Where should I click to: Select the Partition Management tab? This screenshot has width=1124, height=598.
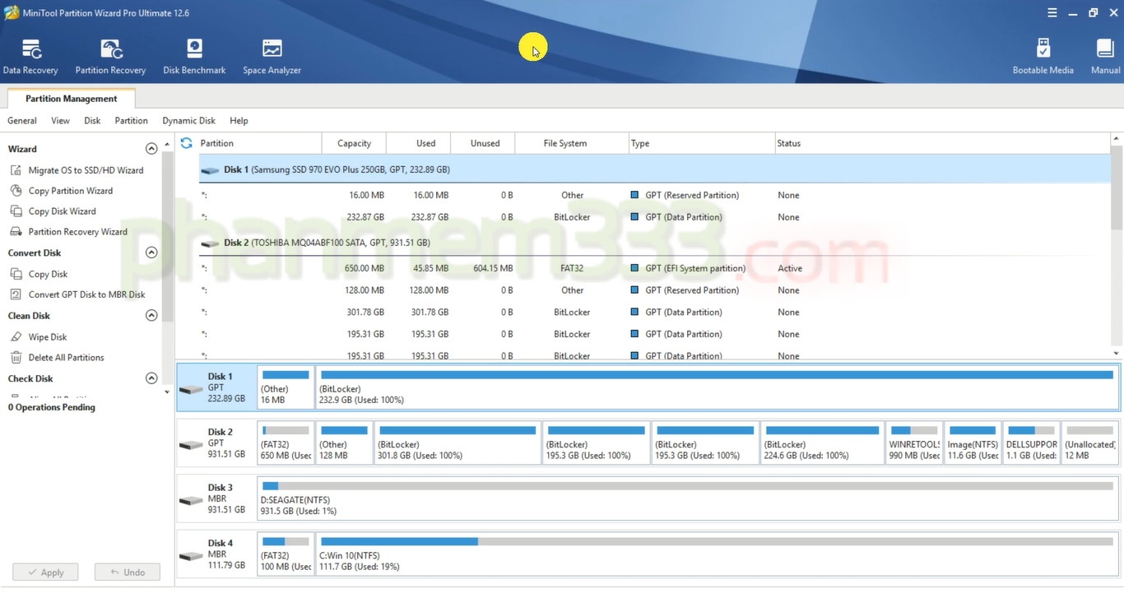(x=71, y=99)
